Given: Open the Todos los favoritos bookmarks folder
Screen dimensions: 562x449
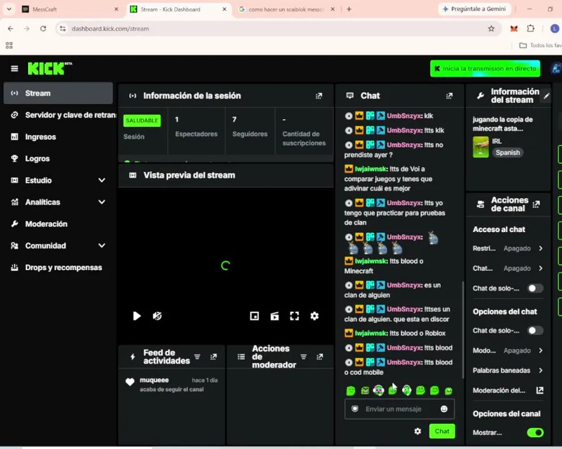Looking at the screenshot, I should click(541, 46).
